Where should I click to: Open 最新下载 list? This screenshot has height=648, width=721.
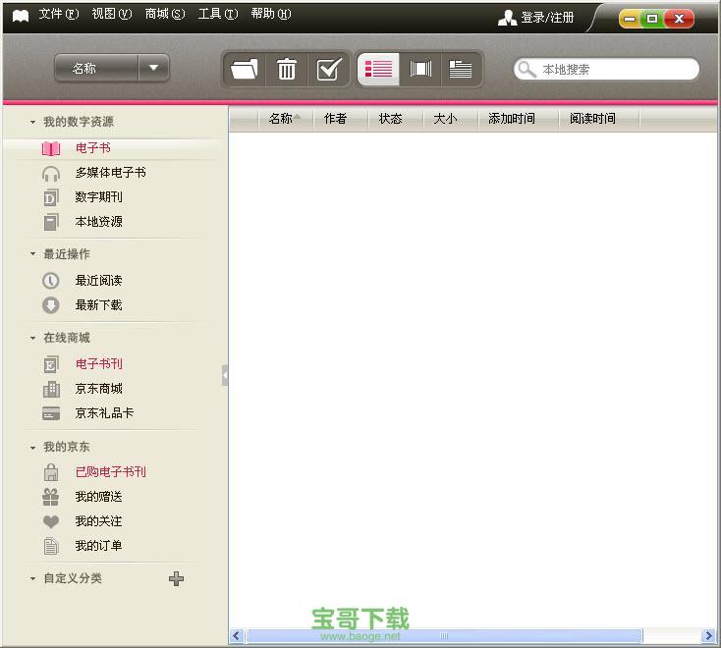(99, 305)
